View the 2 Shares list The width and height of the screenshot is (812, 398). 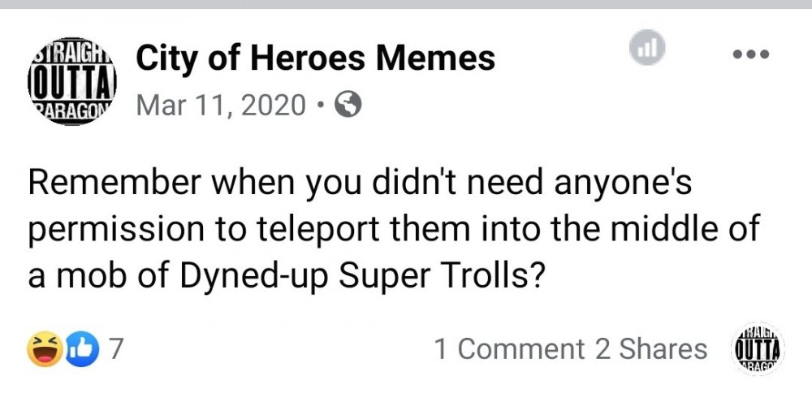[650, 349]
